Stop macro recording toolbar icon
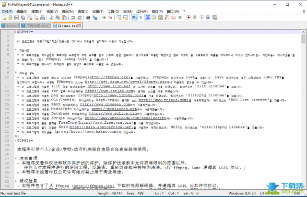Screen dimensions: 307x197 (195, 18)
